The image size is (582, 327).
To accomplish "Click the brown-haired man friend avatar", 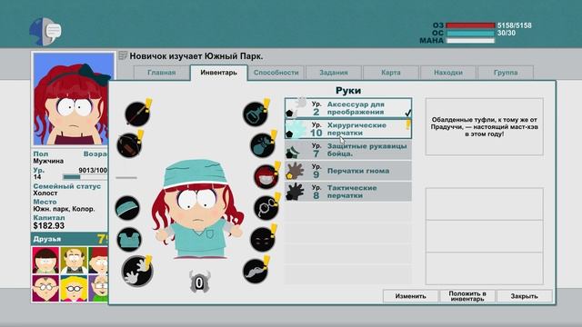I will coord(74,261).
